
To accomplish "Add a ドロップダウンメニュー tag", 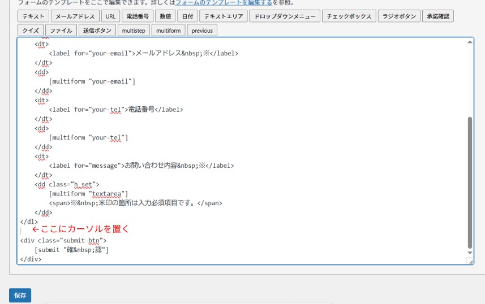I will tap(285, 16).
